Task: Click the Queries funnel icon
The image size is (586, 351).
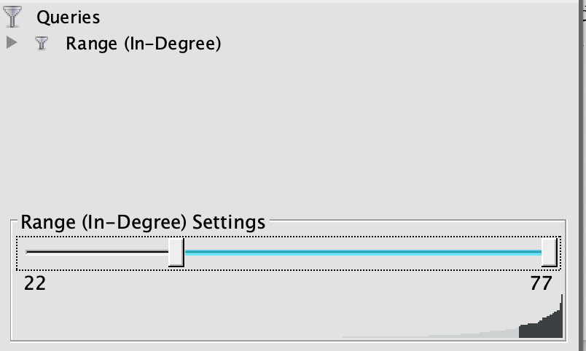Action: tap(12, 17)
